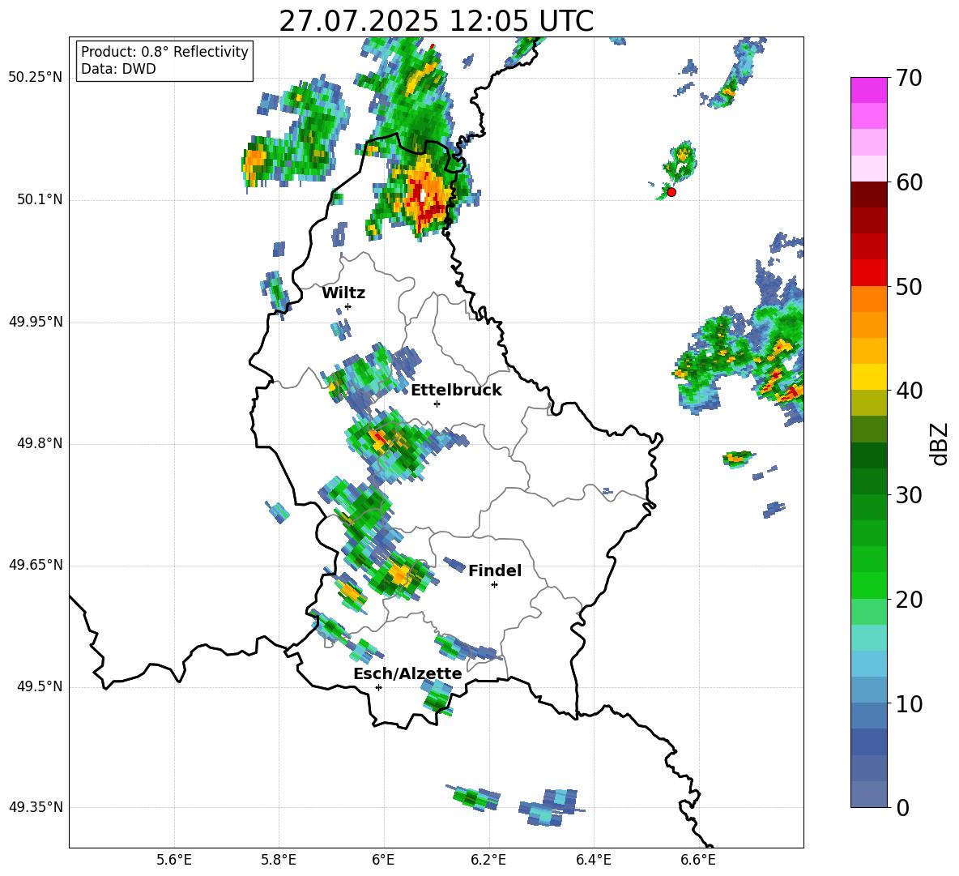Click the 50.1°N latitude label

(40, 200)
